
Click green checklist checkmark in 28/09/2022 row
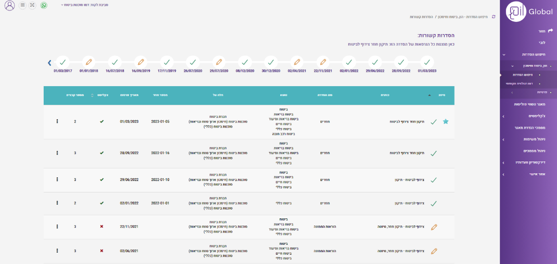point(101,153)
